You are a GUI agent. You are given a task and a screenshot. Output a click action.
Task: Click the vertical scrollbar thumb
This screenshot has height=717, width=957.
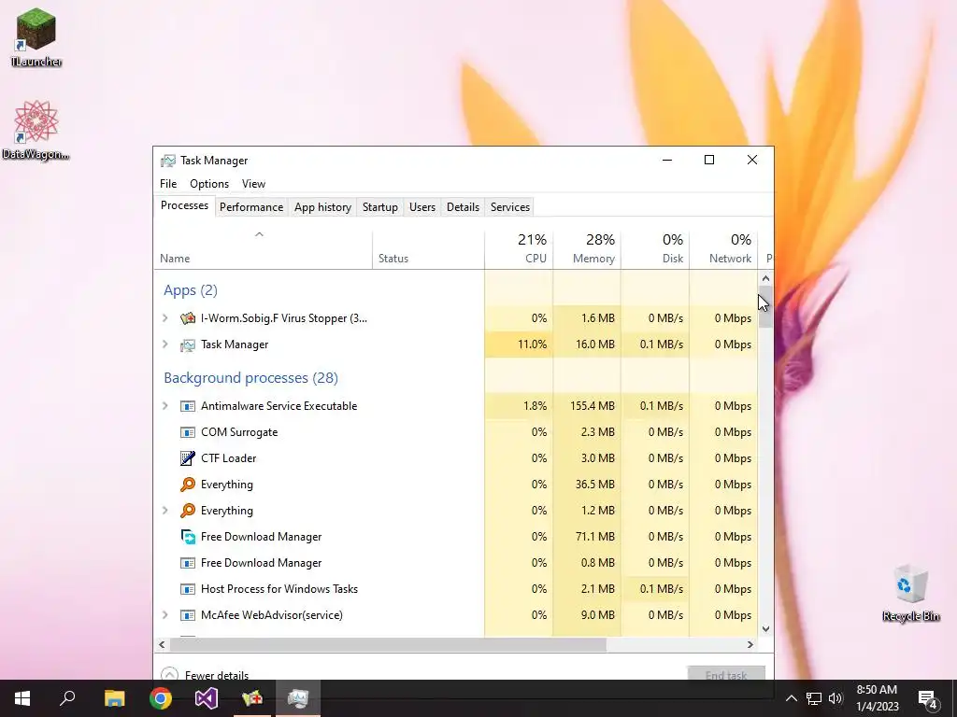coord(766,306)
